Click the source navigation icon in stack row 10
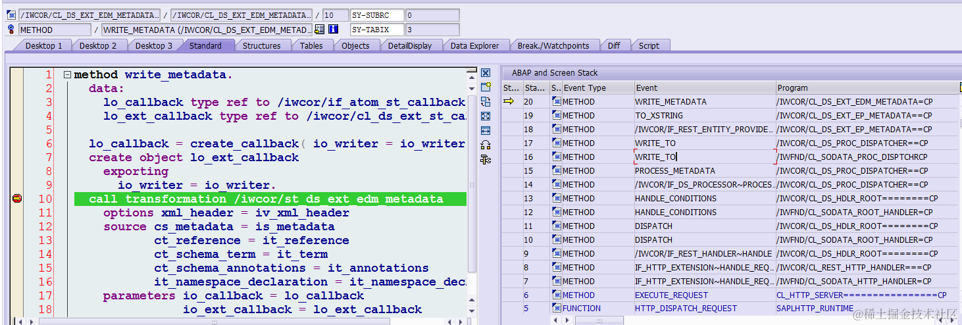This screenshot has width=962, height=325. click(556, 239)
